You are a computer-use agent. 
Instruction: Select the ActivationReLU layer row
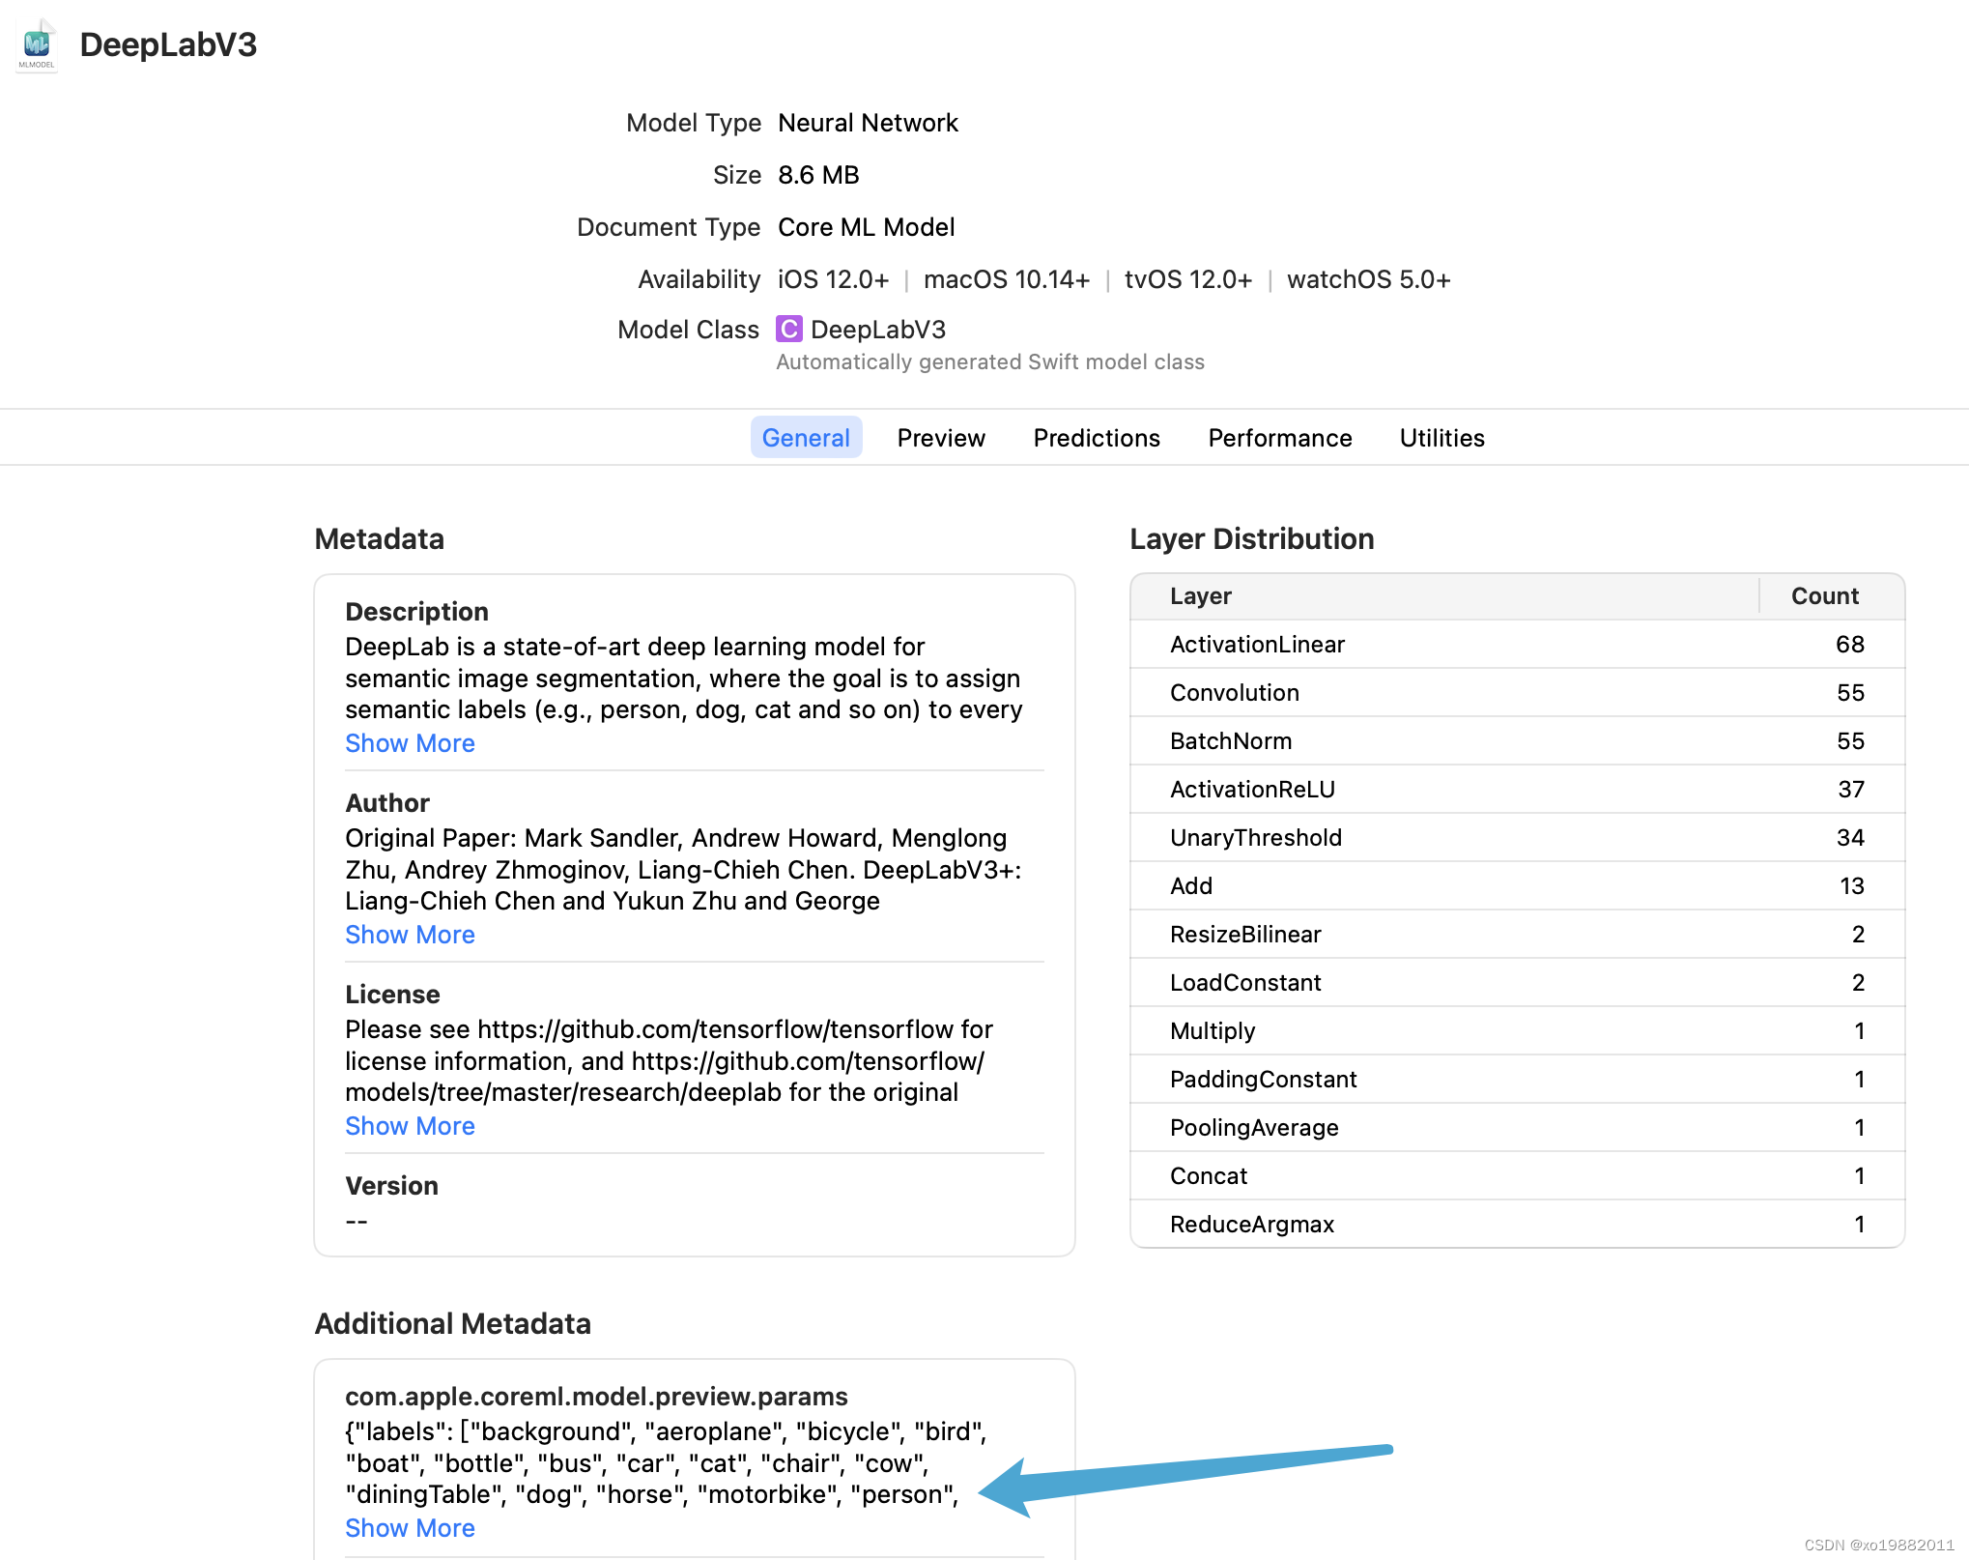[1517, 790]
